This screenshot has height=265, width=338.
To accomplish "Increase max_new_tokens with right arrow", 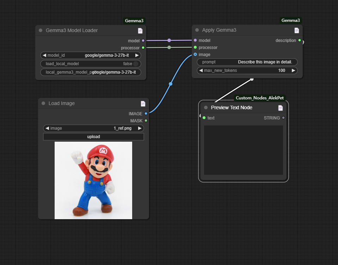I will 293,70.
